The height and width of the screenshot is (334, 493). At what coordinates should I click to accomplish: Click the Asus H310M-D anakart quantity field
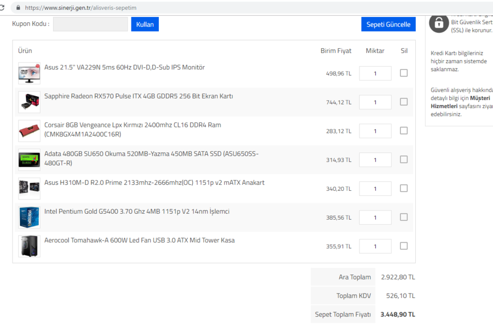click(375, 189)
